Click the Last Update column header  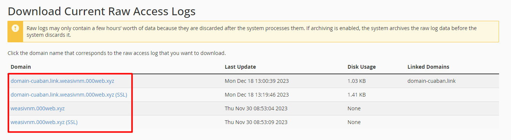coord(240,67)
